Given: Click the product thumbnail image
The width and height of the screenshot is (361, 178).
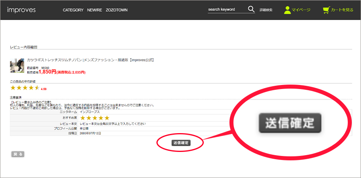Looking at the screenshot, I should pyautogui.click(x=17, y=66).
